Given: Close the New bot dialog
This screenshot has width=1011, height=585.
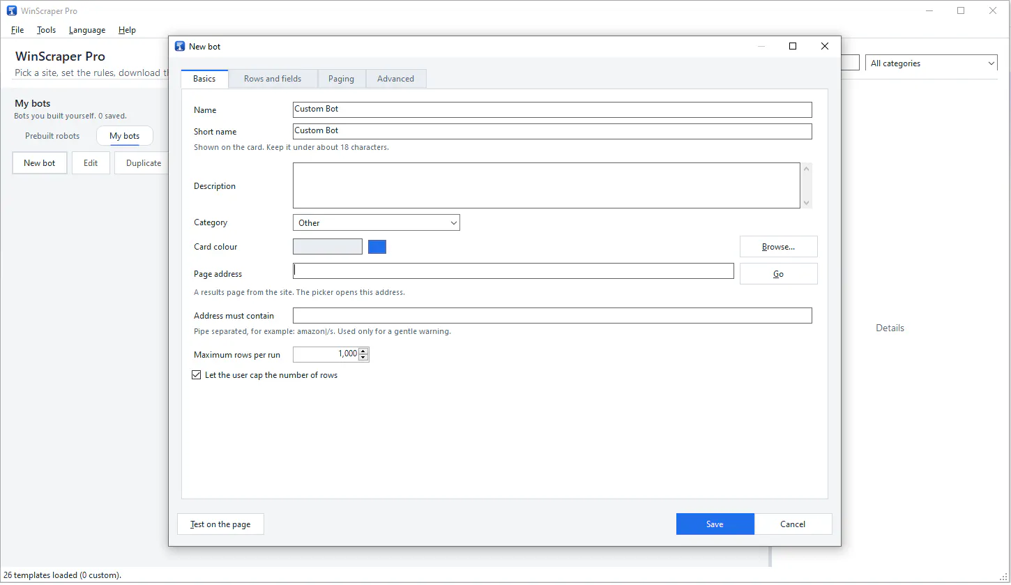Looking at the screenshot, I should (825, 46).
